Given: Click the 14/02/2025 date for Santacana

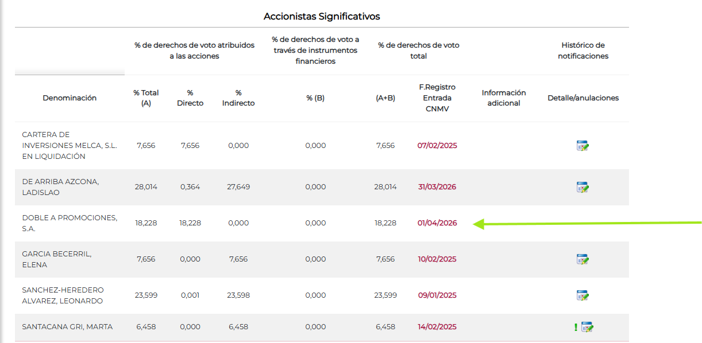Looking at the screenshot, I should click(437, 327).
